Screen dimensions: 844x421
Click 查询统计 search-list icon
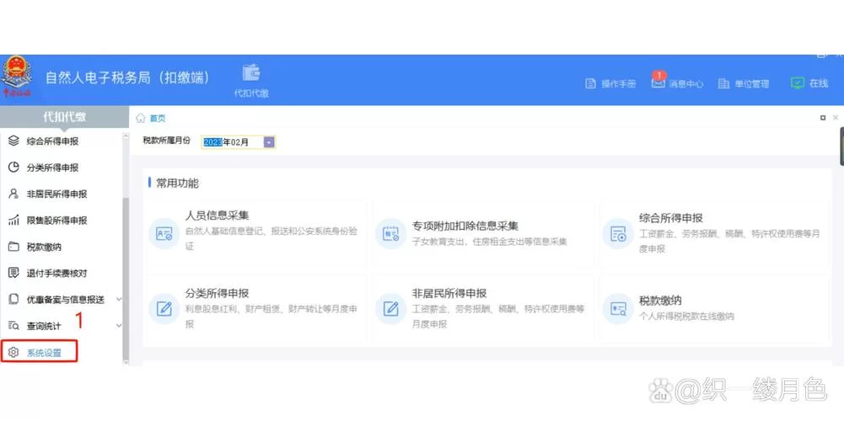14,326
